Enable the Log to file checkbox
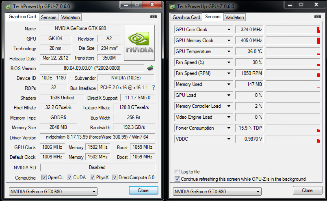Screen dimensions: 327x201 point(177,172)
